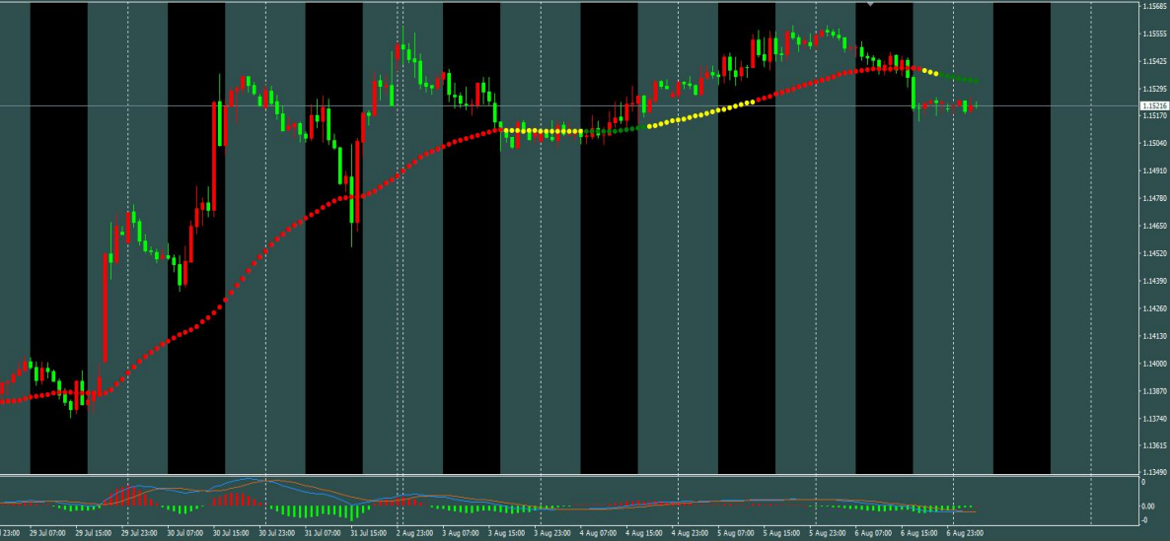The image size is (1170, 541).
Task: Click the 29 Jul 15:00 time label
Action: [94, 533]
